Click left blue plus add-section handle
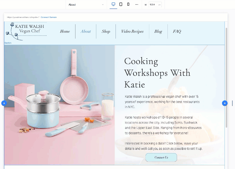Image resolution: width=235 pixels, height=169 pixels. [4, 103]
